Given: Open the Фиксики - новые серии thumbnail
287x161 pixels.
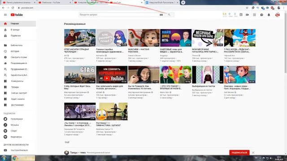Looking at the screenshot, I should click(240, 75).
